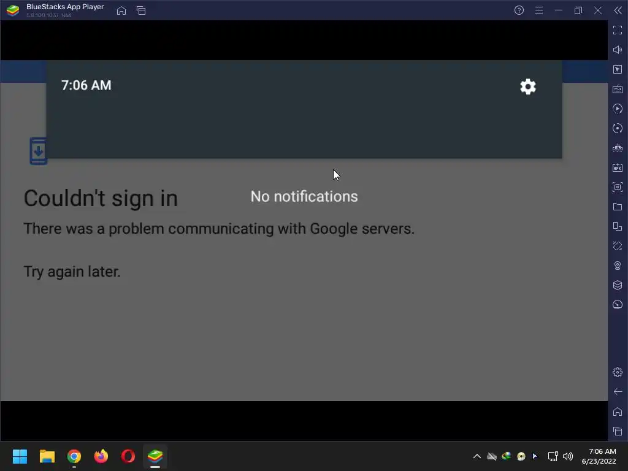Click the 'Try again later.' text

point(72,272)
